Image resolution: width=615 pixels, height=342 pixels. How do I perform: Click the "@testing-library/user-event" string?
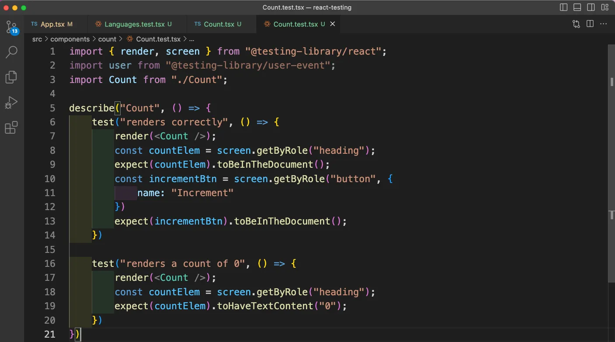(248, 66)
